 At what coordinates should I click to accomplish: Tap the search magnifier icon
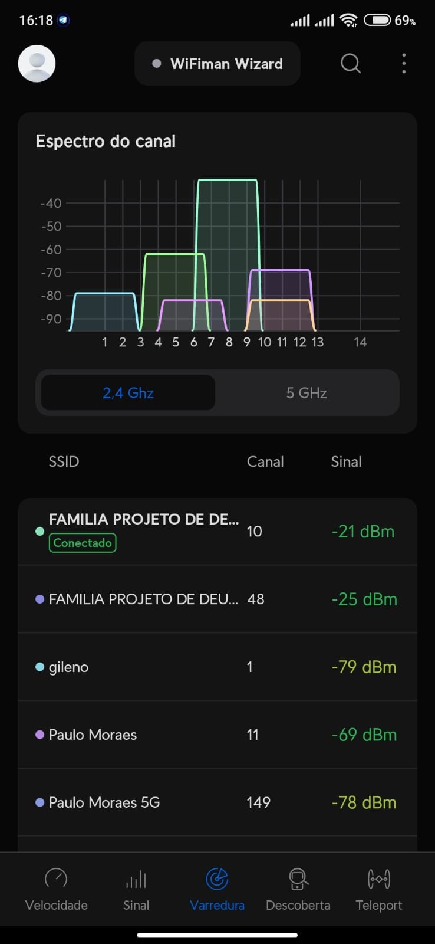click(350, 64)
